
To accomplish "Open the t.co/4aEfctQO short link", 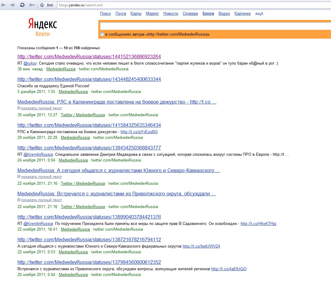I will tap(229, 269).
